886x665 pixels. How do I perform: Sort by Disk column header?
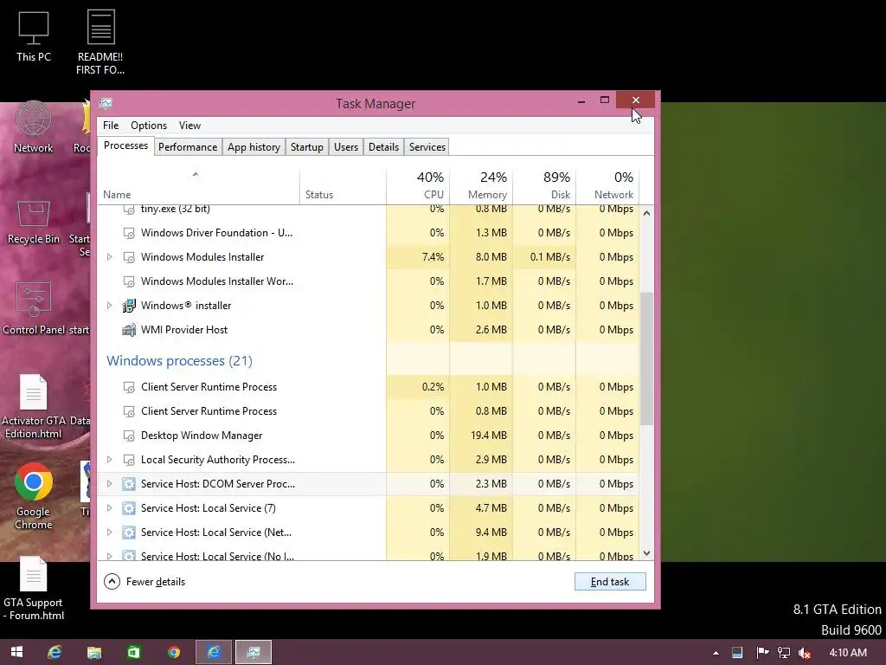[544, 187]
